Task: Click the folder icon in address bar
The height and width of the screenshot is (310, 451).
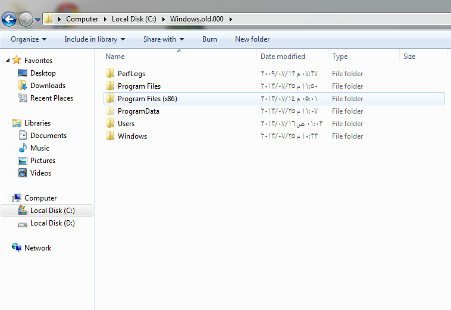Action: [48, 19]
